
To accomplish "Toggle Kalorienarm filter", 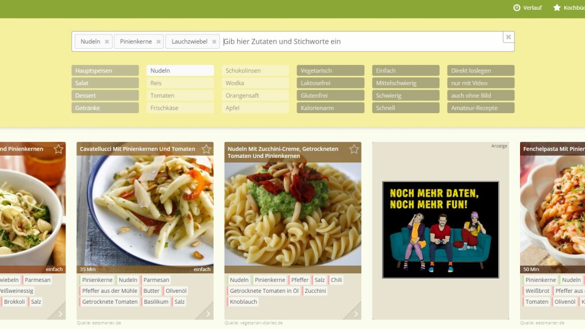I will [330, 108].
